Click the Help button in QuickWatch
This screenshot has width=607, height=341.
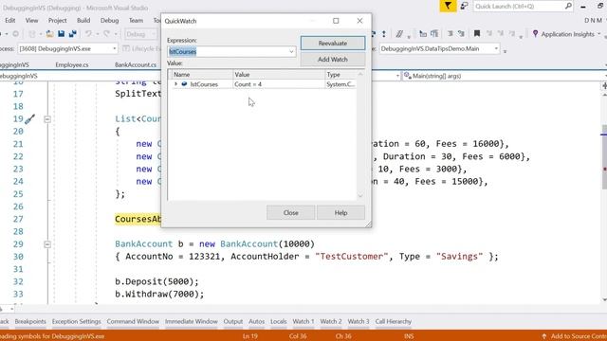340,212
